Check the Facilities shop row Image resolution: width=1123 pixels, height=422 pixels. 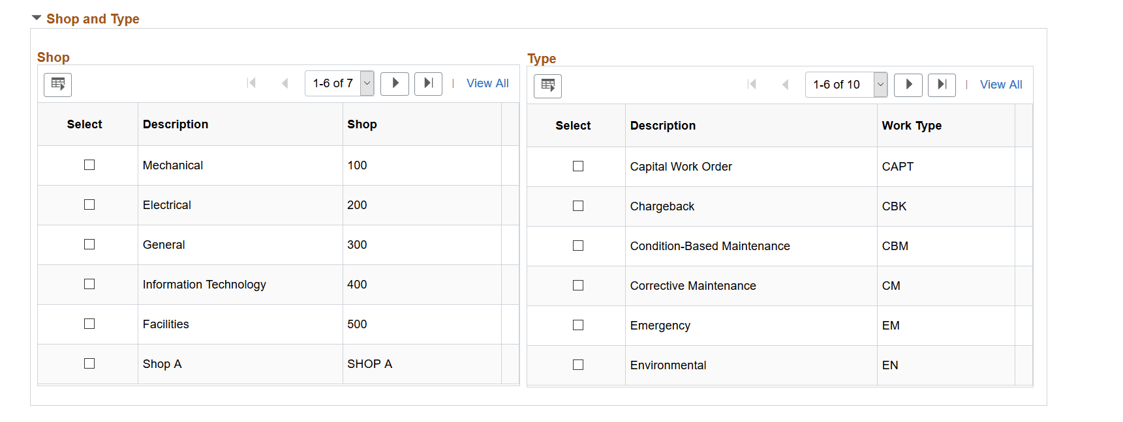(89, 324)
